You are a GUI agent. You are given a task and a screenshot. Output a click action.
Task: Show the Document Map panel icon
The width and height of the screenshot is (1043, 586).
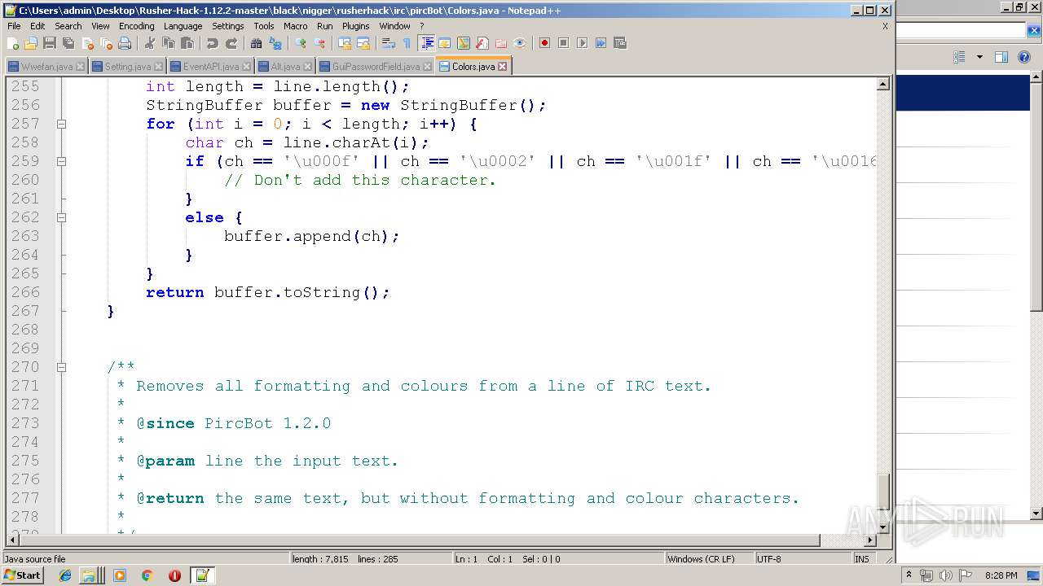tap(464, 43)
